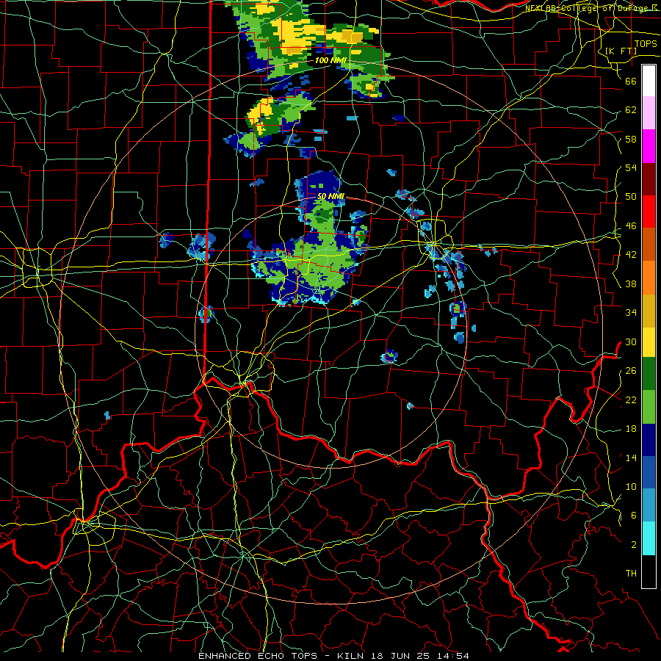This screenshot has width=661, height=661.
Task: Click the light blue 6 kft legend swatch
Action: [649, 505]
